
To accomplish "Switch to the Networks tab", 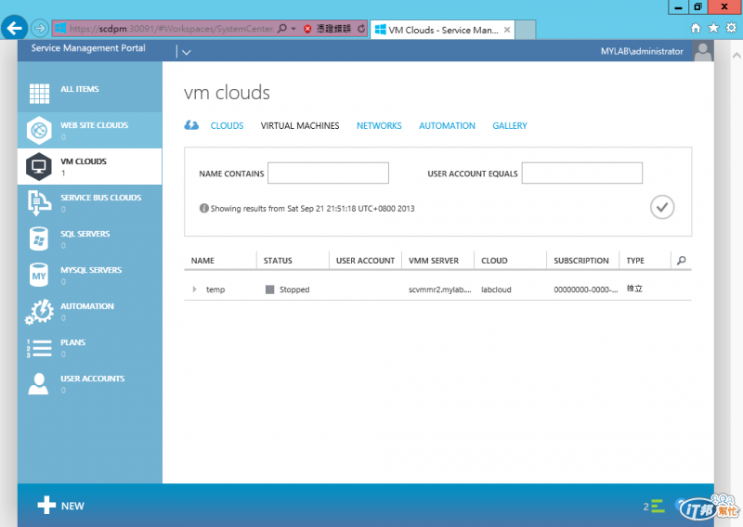I will click(x=379, y=125).
